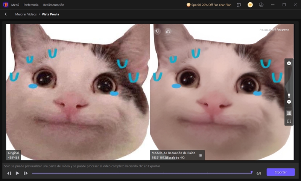Zoom in with the plus button
The width and height of the screenshot is (301, 181).
tap(289, 63)
